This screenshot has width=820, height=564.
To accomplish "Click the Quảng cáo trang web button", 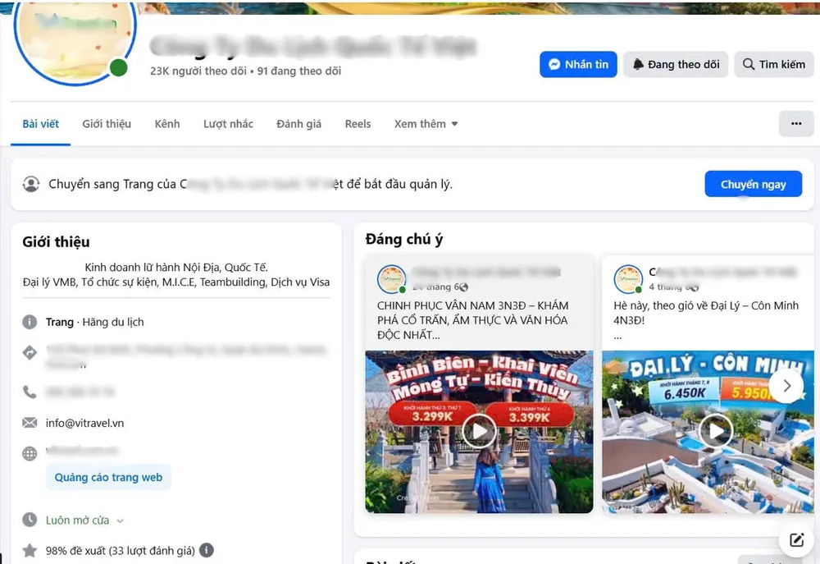I will coord(108,477).
